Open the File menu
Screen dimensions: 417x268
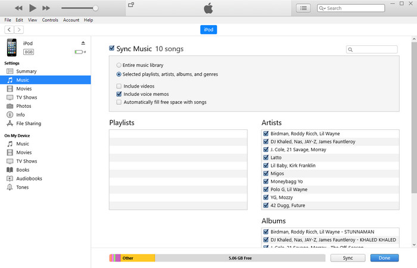(x=8, y=20)
